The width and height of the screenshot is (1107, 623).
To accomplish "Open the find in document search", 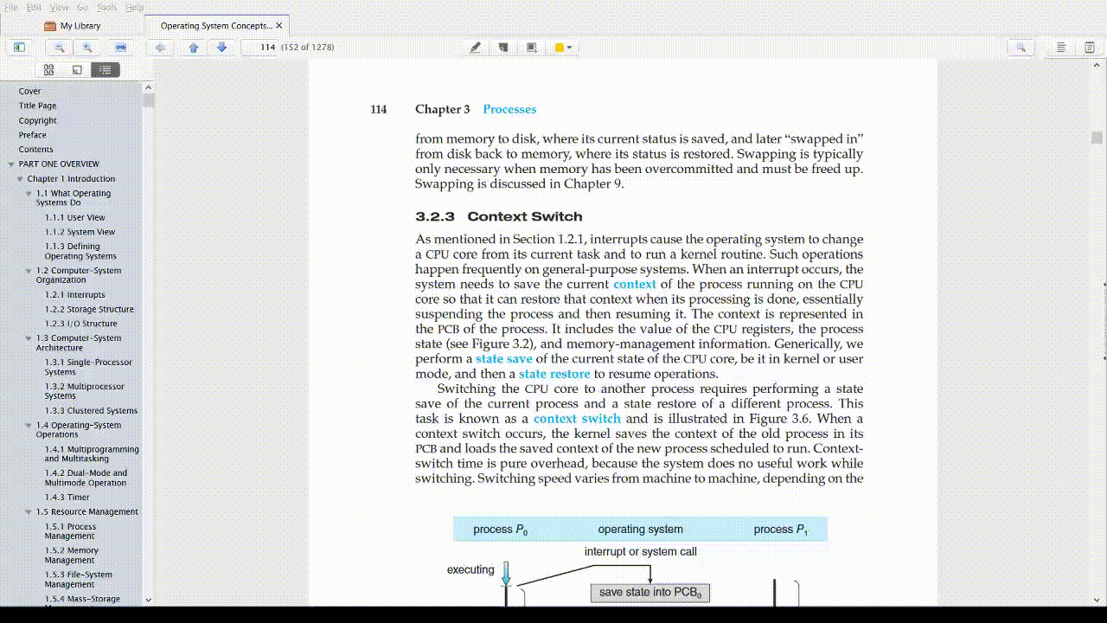I will (x=1021, y=48).
